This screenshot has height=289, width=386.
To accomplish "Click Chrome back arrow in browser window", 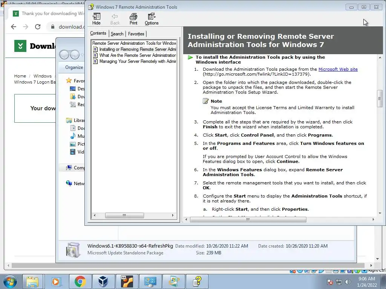I will pyautogui.click(x=14, y=27).
